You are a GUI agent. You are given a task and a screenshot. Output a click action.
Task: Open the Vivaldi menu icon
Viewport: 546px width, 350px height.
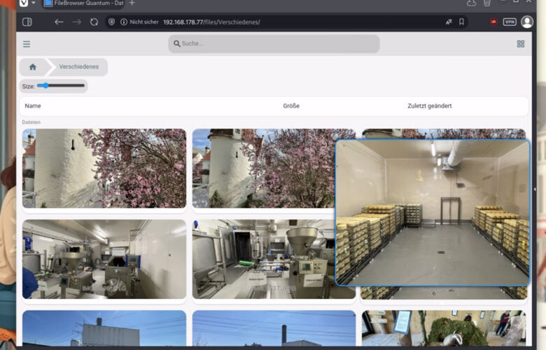point(24,3)
